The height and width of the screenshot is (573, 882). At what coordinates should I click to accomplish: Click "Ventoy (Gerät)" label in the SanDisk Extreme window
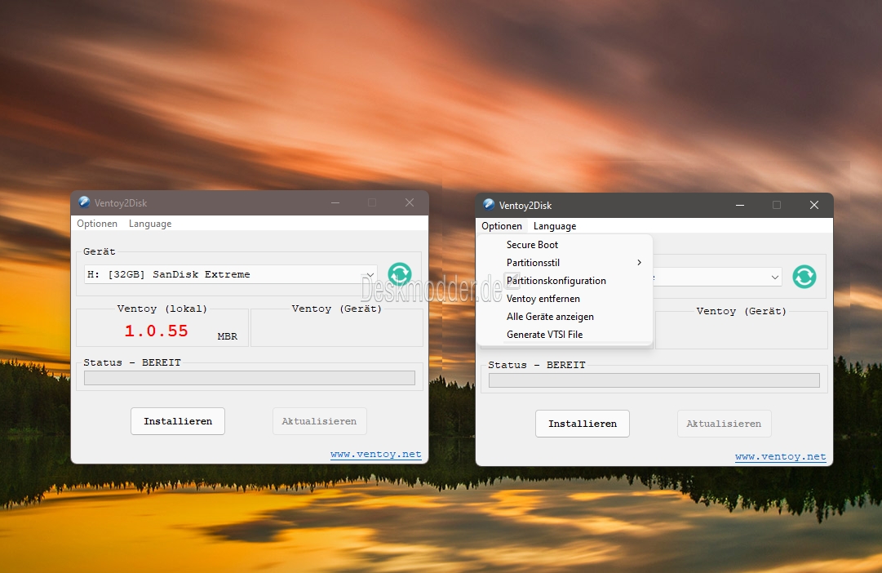tap(337, 309)
